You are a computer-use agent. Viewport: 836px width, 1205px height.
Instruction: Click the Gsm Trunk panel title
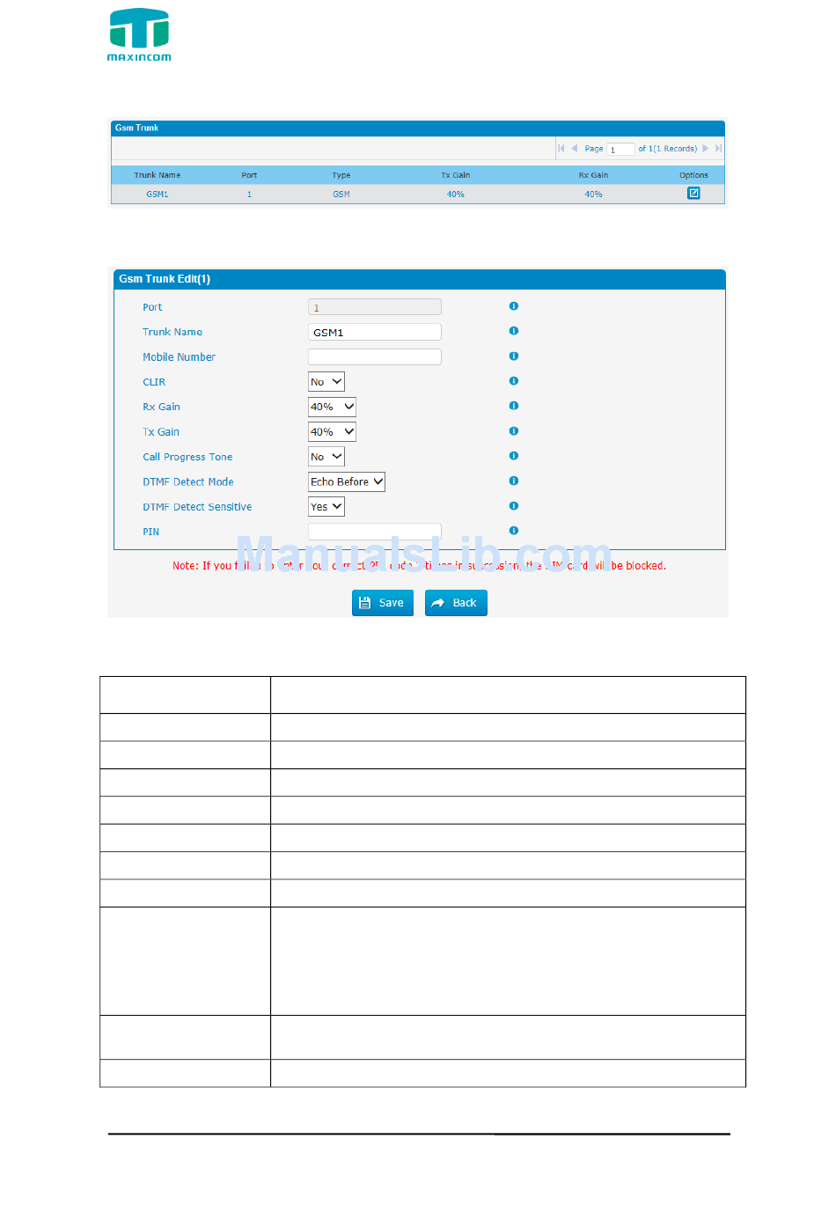point(137,128)
